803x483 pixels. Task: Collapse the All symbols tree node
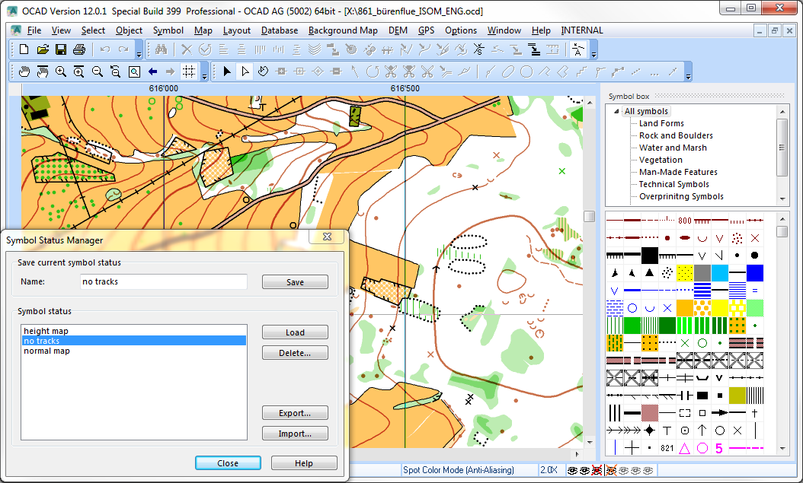click(616, 111)
